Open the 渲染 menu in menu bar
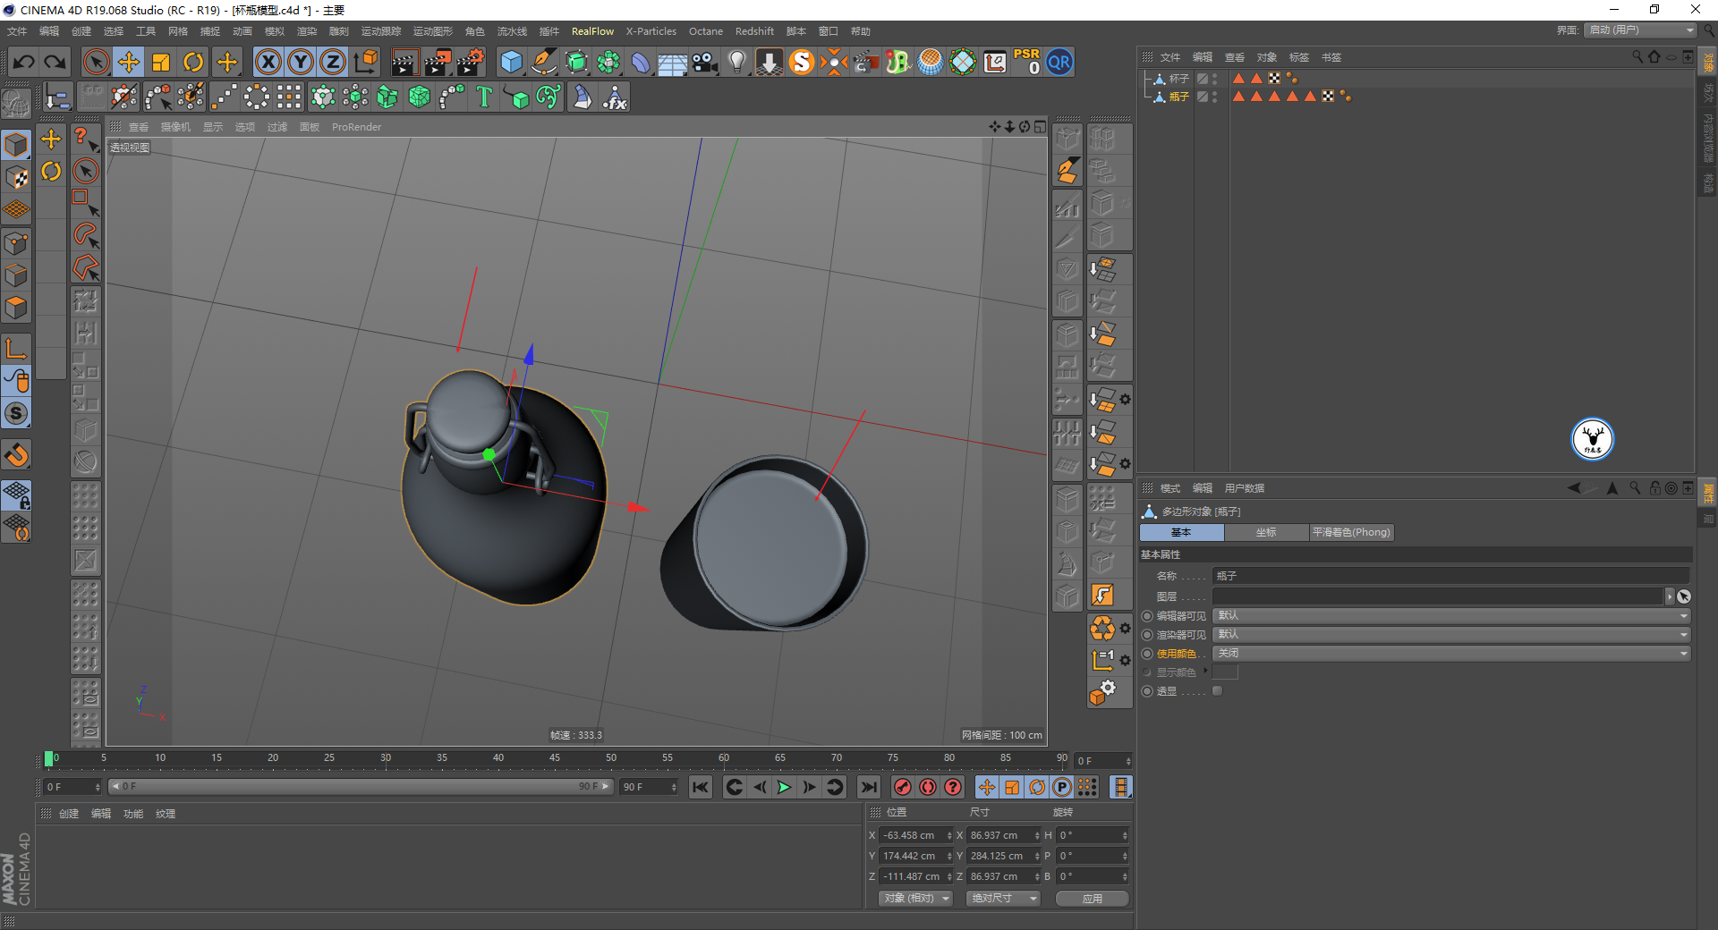 click(306, 31)
